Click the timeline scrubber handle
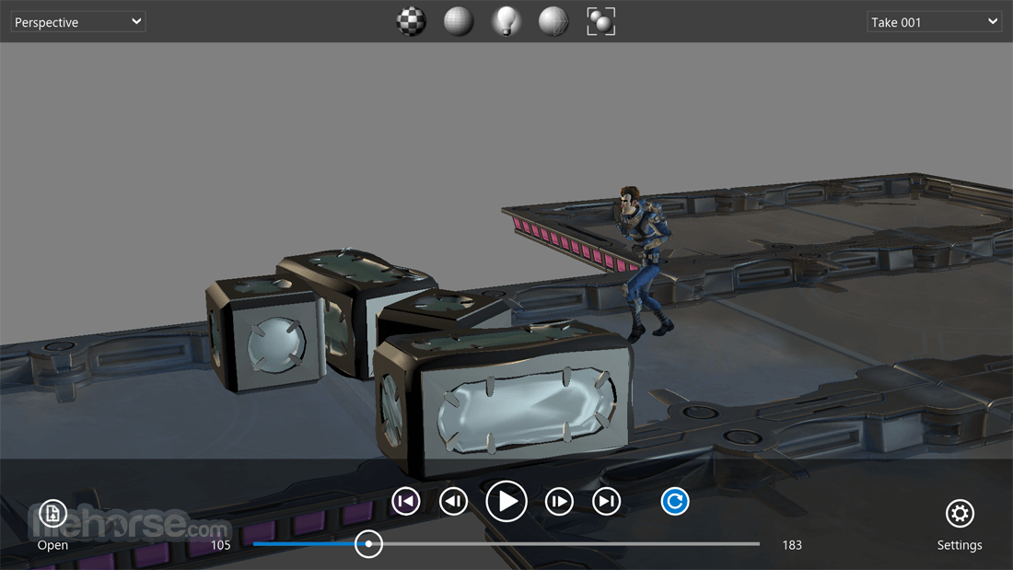The height and width of the screenshot is (570, 1013). point(368,544)
